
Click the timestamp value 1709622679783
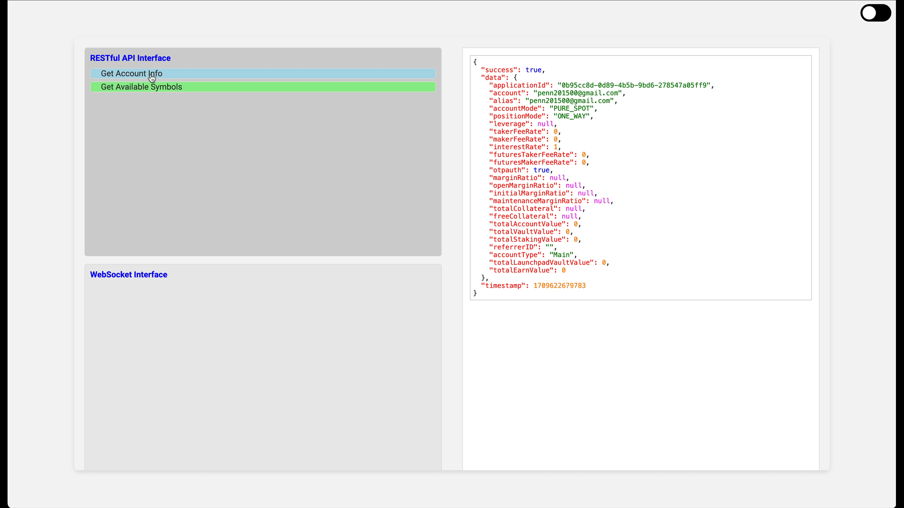point(559,286)
